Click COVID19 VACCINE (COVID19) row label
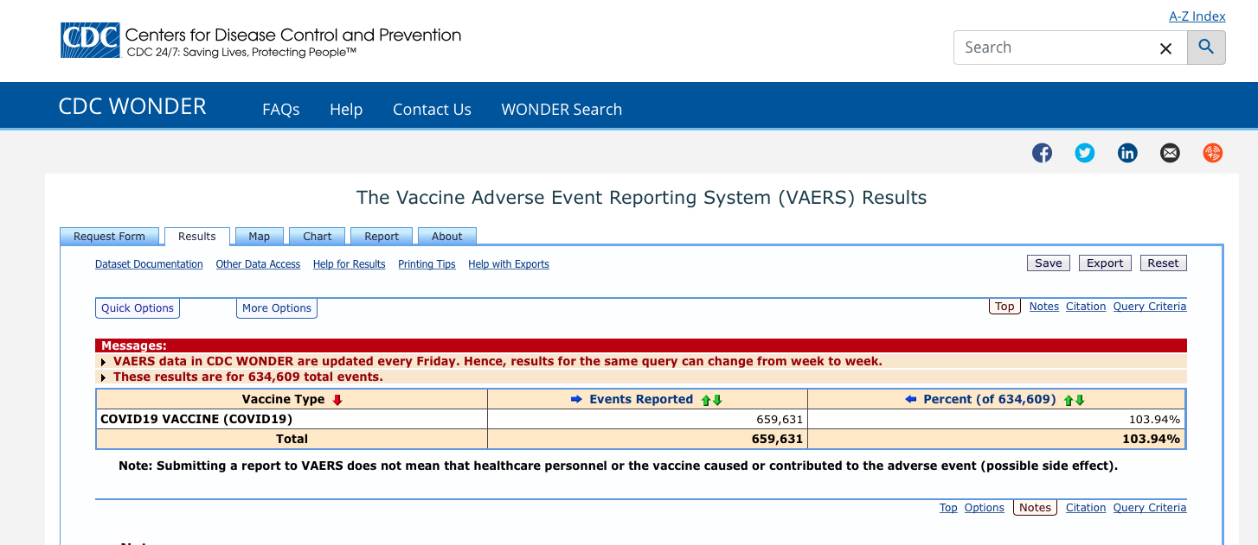Screen dimensions: 1258x545 point(196,419)
